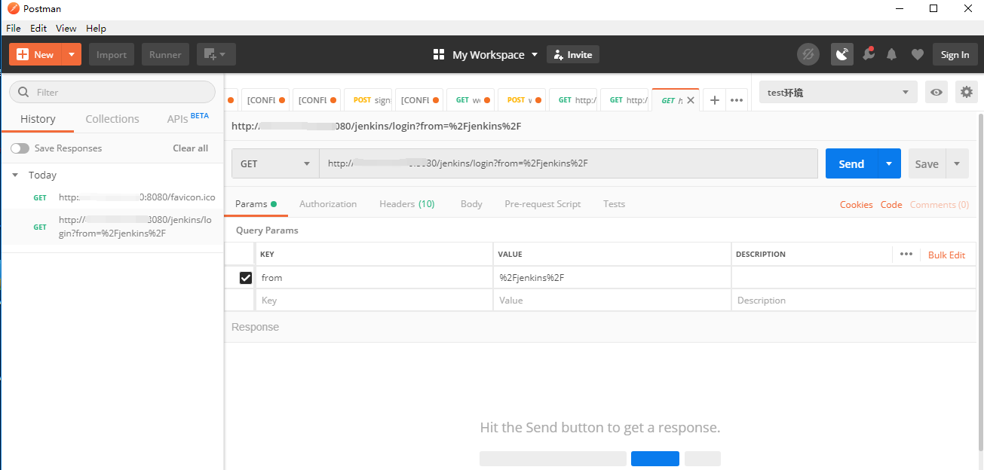Expand the test环境 environment dropdown
This screenshot has height=470, width=984.
[838, 92]
